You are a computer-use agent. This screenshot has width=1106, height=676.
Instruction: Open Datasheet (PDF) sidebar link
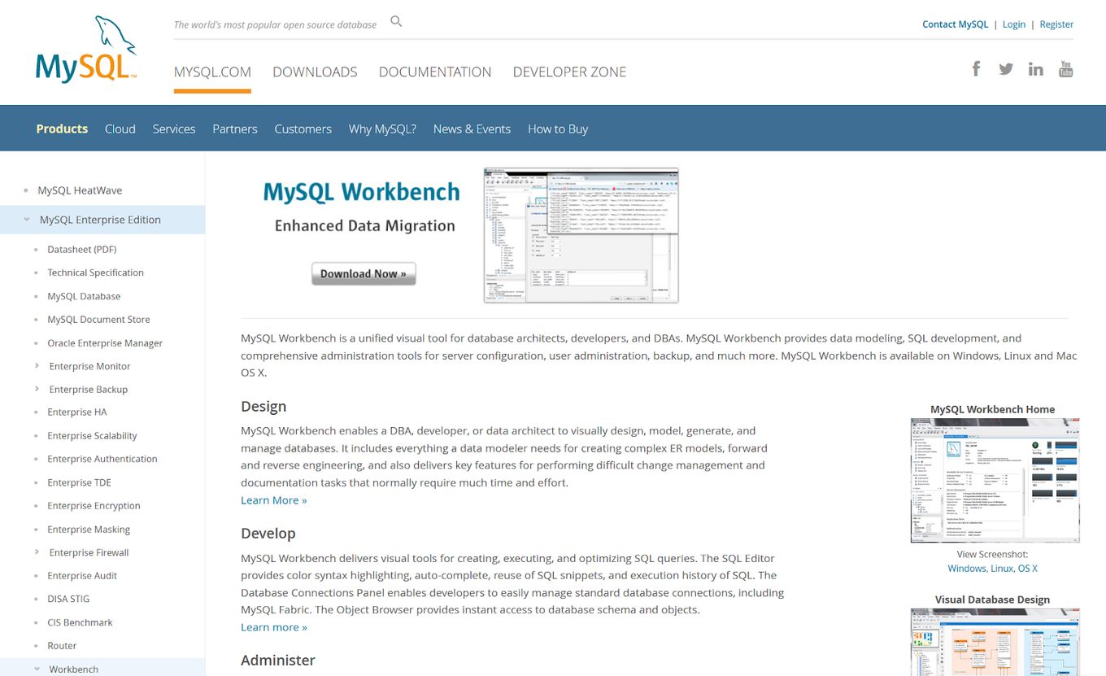81,250
